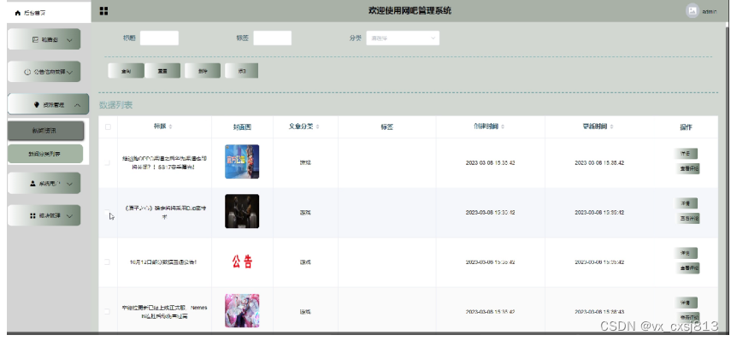Image resolution: width=731 pixels, height=341 pixels.
Task: Click the 查询 search button
Action: point(126,71)
